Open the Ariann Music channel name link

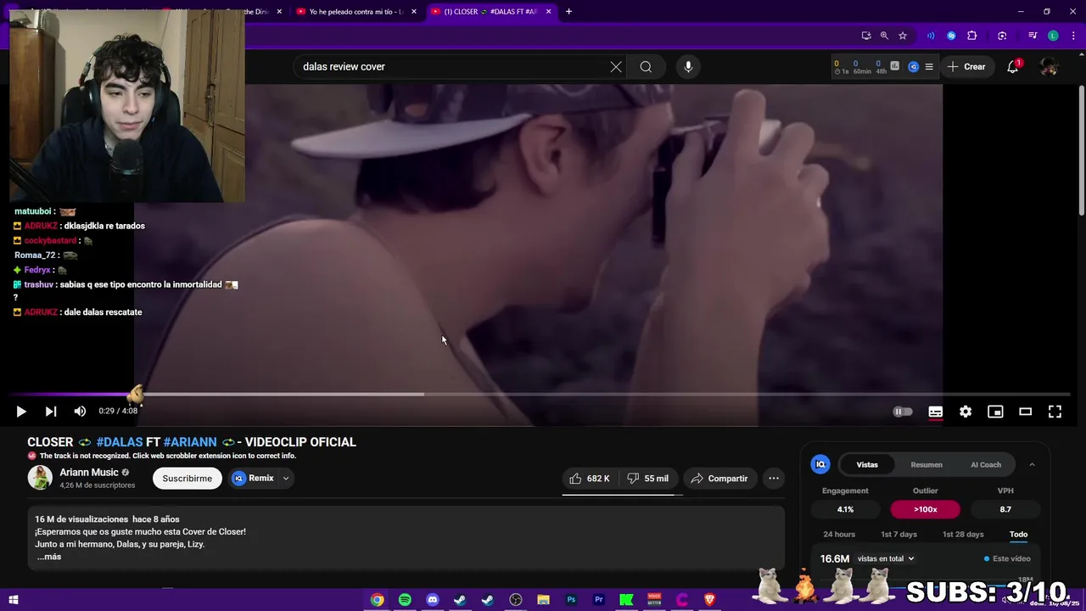(x=89, y=473)
